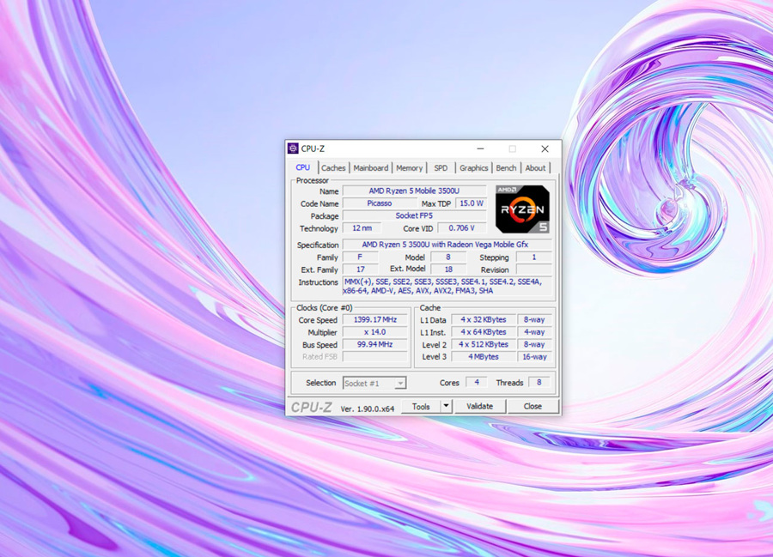Click the empty Revision field

pyautogui.click(x=534, y=269)
